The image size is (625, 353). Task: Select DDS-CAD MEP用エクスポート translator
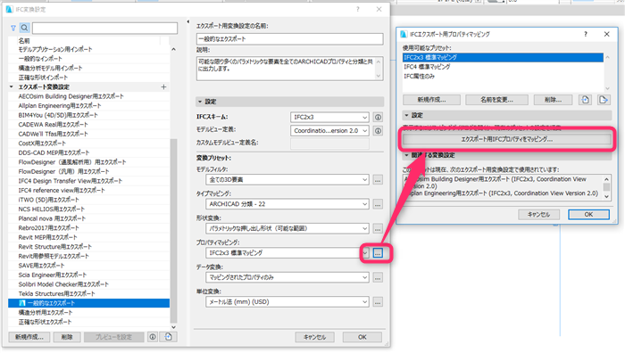89,152
